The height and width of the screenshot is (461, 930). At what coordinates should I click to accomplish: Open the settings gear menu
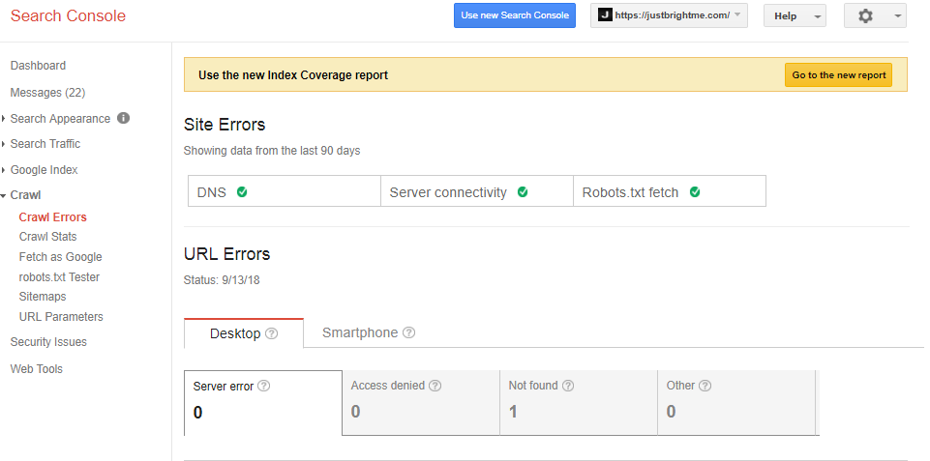pyautogui.click(x=875, y=16)
